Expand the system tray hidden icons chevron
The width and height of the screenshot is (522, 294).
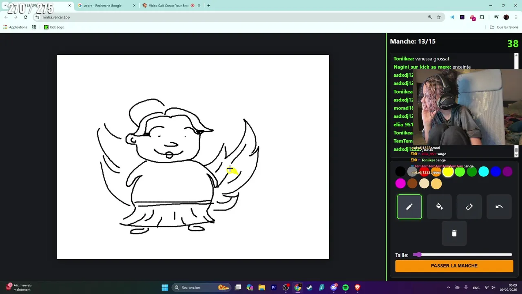pos(449,287)
